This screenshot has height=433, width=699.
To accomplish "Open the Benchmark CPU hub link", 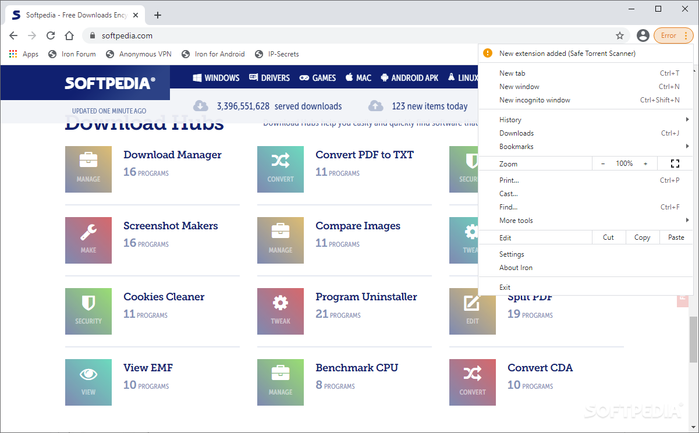I will [357, 368].
